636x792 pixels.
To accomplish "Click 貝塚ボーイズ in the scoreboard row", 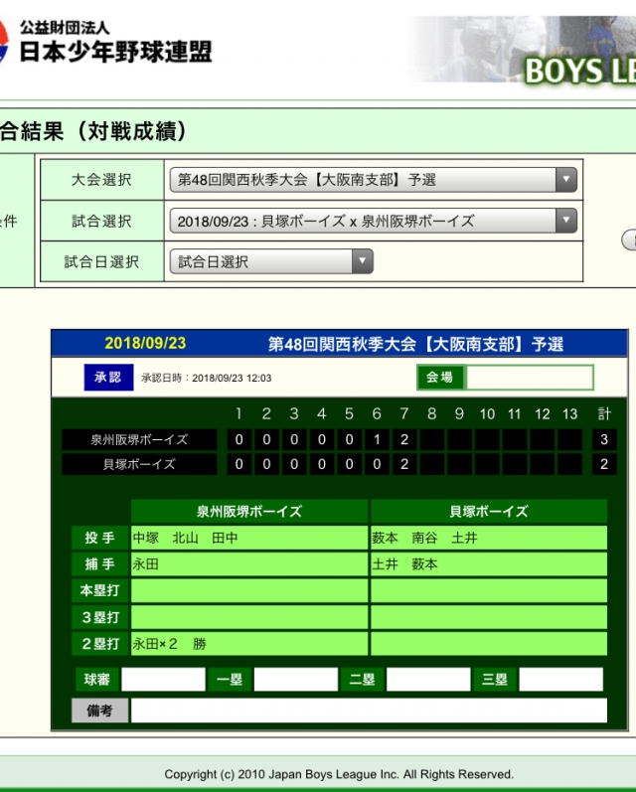I will coord(139,464).
